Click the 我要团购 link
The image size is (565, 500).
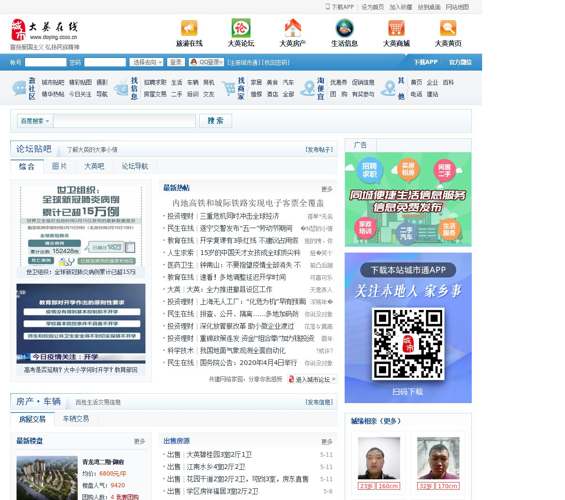click(x=127, y=497)
